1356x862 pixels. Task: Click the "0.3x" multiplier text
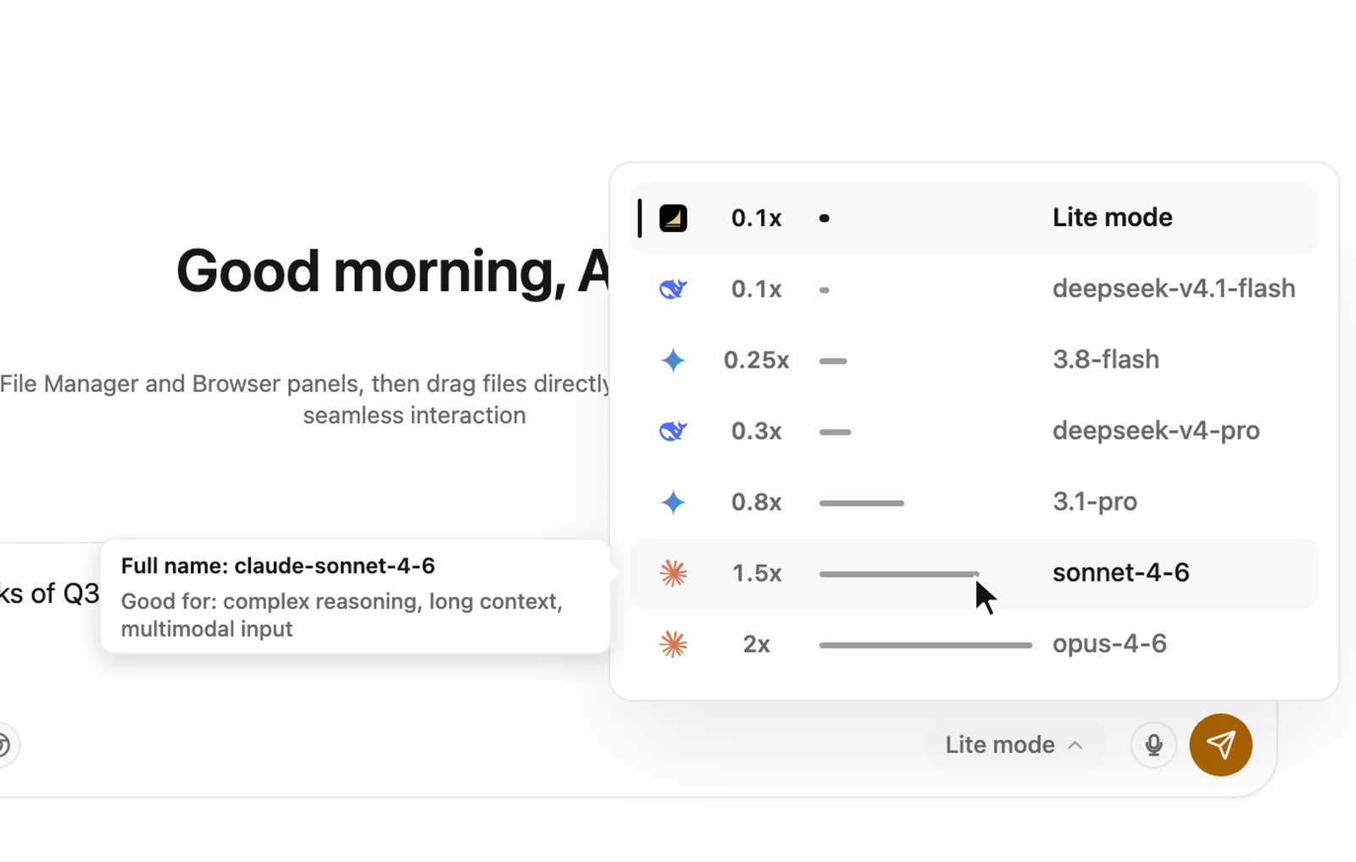[756, 432]
